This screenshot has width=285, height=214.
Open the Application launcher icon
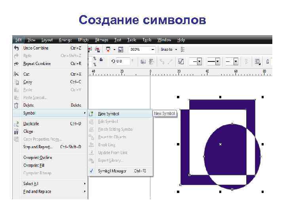[x=108, y=49]
